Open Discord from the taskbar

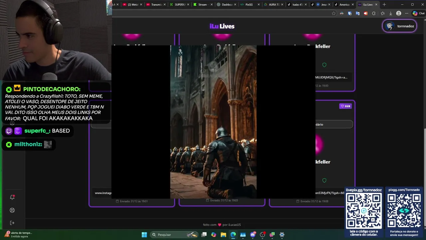click(x=253, y=235)
